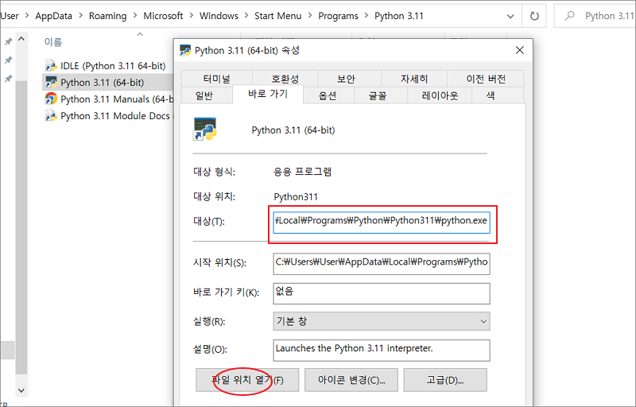Image resolution: width=636 pixels, height=407 pixels.
Task: Click Programs in the address path
Action: pyautogui.click(x=338, y=16)
